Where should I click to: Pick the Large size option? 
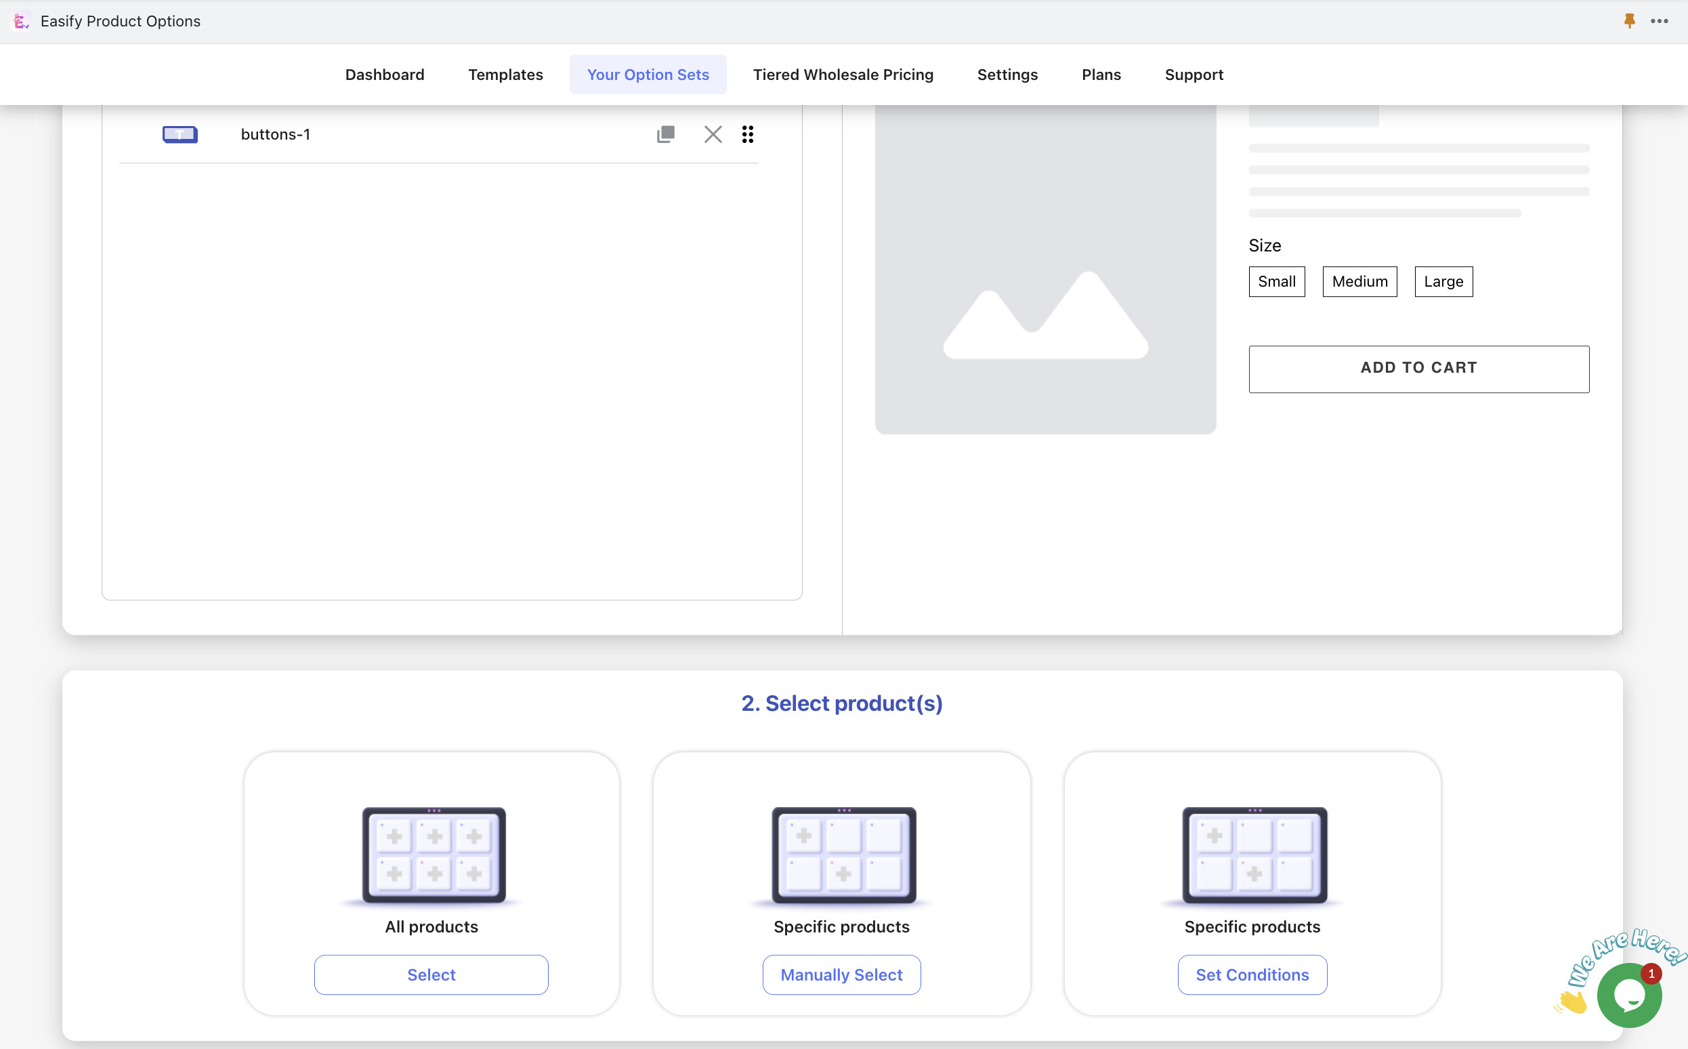(x=1443, y=282)
